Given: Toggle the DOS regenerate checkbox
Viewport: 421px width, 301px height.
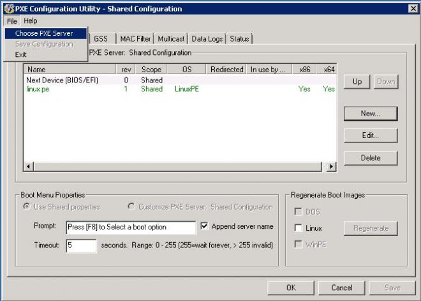Looking at the screenshot, I should point(299,212).
